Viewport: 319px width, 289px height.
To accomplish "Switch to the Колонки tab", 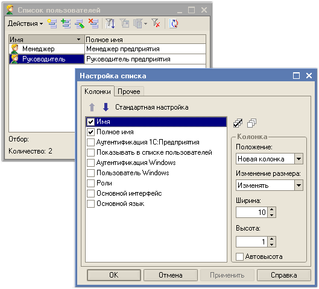I will tap(98, 92).
